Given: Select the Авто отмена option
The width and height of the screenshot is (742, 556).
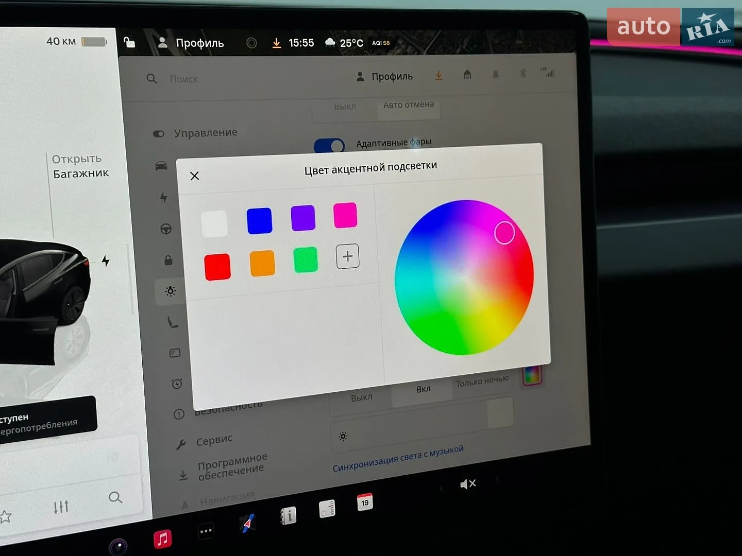Looking at the screenshot, I should (x=409, y=105).
